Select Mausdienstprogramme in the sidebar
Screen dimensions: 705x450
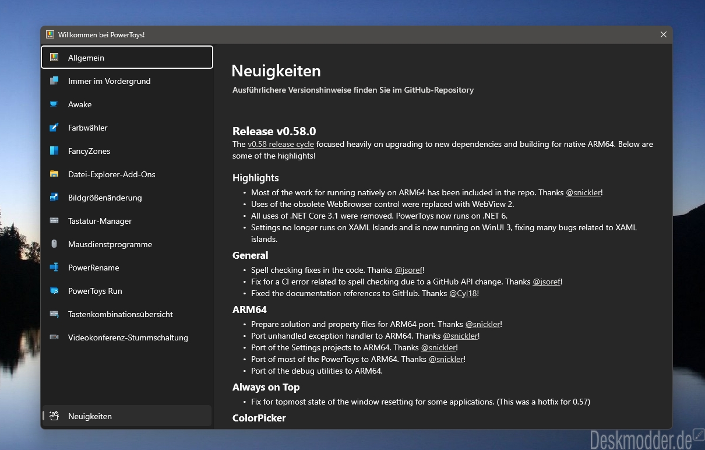[x=127, y=244]
